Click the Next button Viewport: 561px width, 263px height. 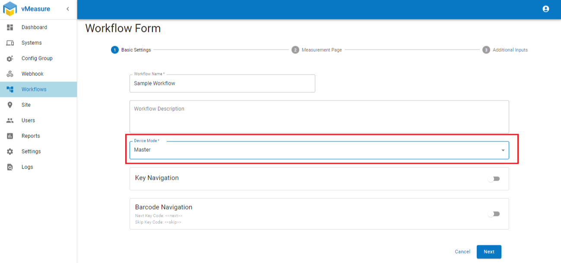[489, 252]
